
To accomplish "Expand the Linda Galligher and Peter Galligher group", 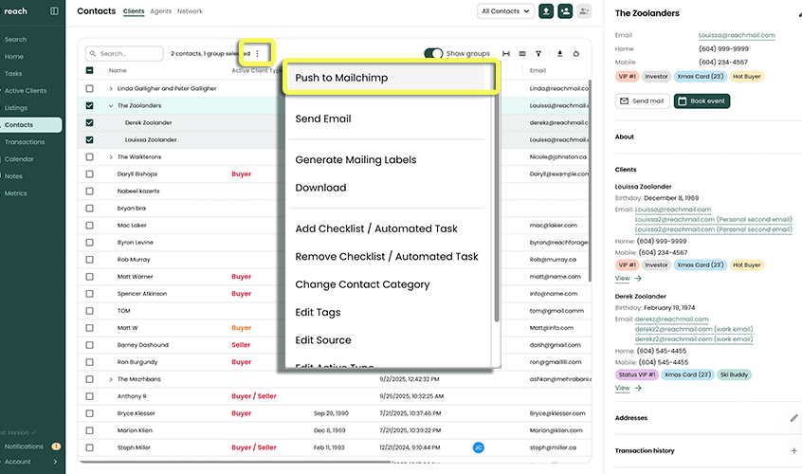I will (111, 88).
